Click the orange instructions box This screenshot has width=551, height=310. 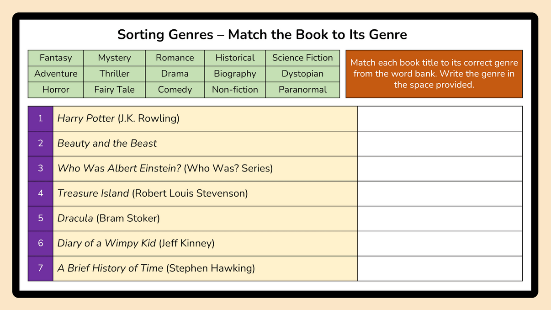coord(434,74)
